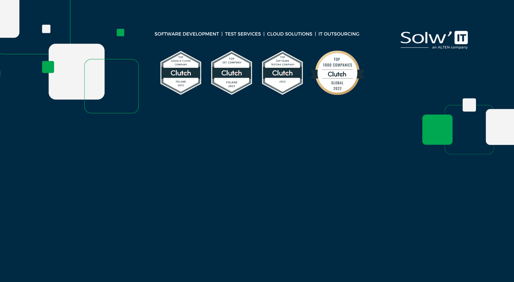Open the Top 1000 Companies Global badge
The height and width of the screenshot is (282, 514).
337,73
